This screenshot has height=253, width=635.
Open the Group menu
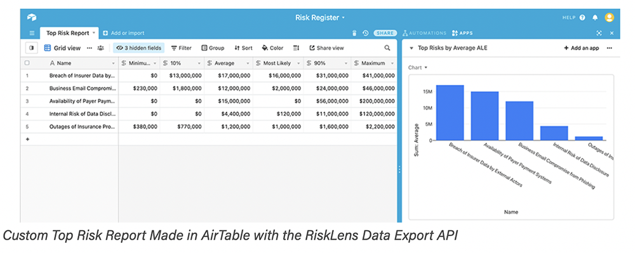coord(213,48)
